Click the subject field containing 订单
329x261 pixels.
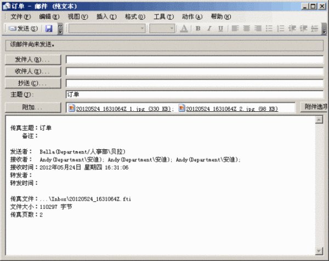[x=195, y=94]
